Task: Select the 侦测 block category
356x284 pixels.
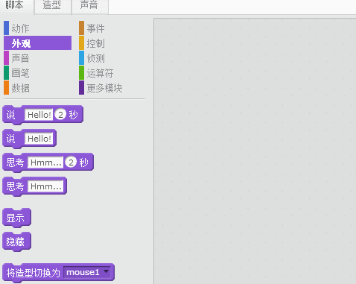Action: click(92, 58)
